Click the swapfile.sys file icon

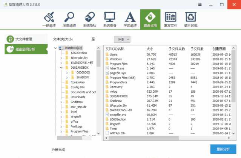(107, 114)
